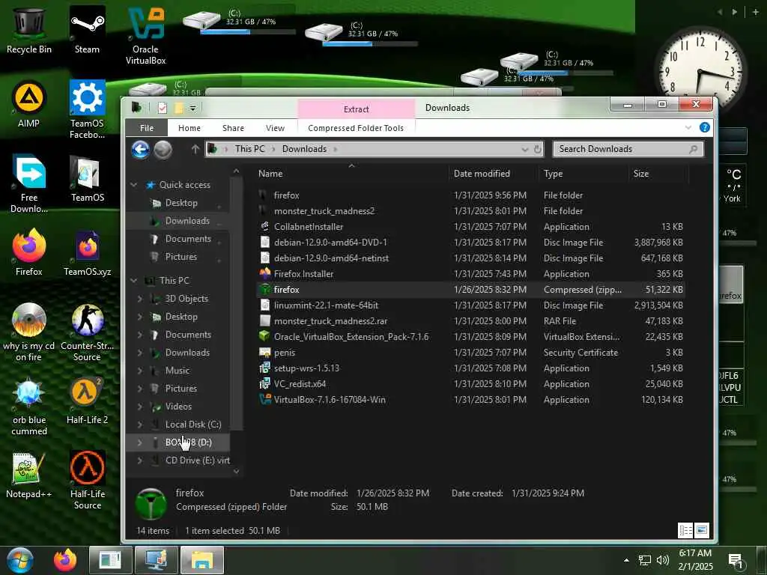Select VirtualBox-7.1.6-167084-Win application
Image resolution: width=767 pixels, height=575 pixels.
(x=470, y=400)
